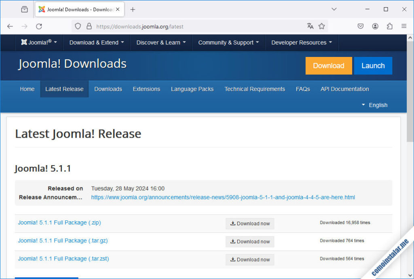View site information via the padlock icon

(x=89, y=26)
